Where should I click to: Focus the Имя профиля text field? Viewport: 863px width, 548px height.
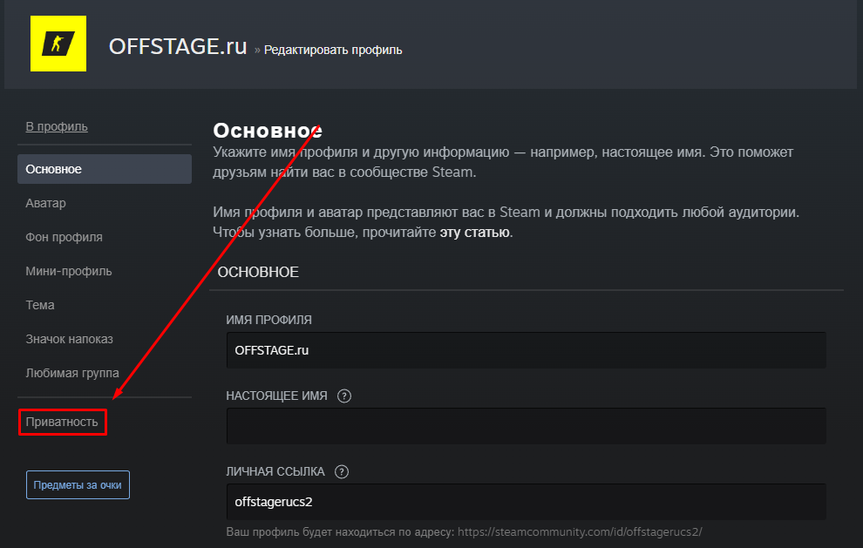coord(525,350)
